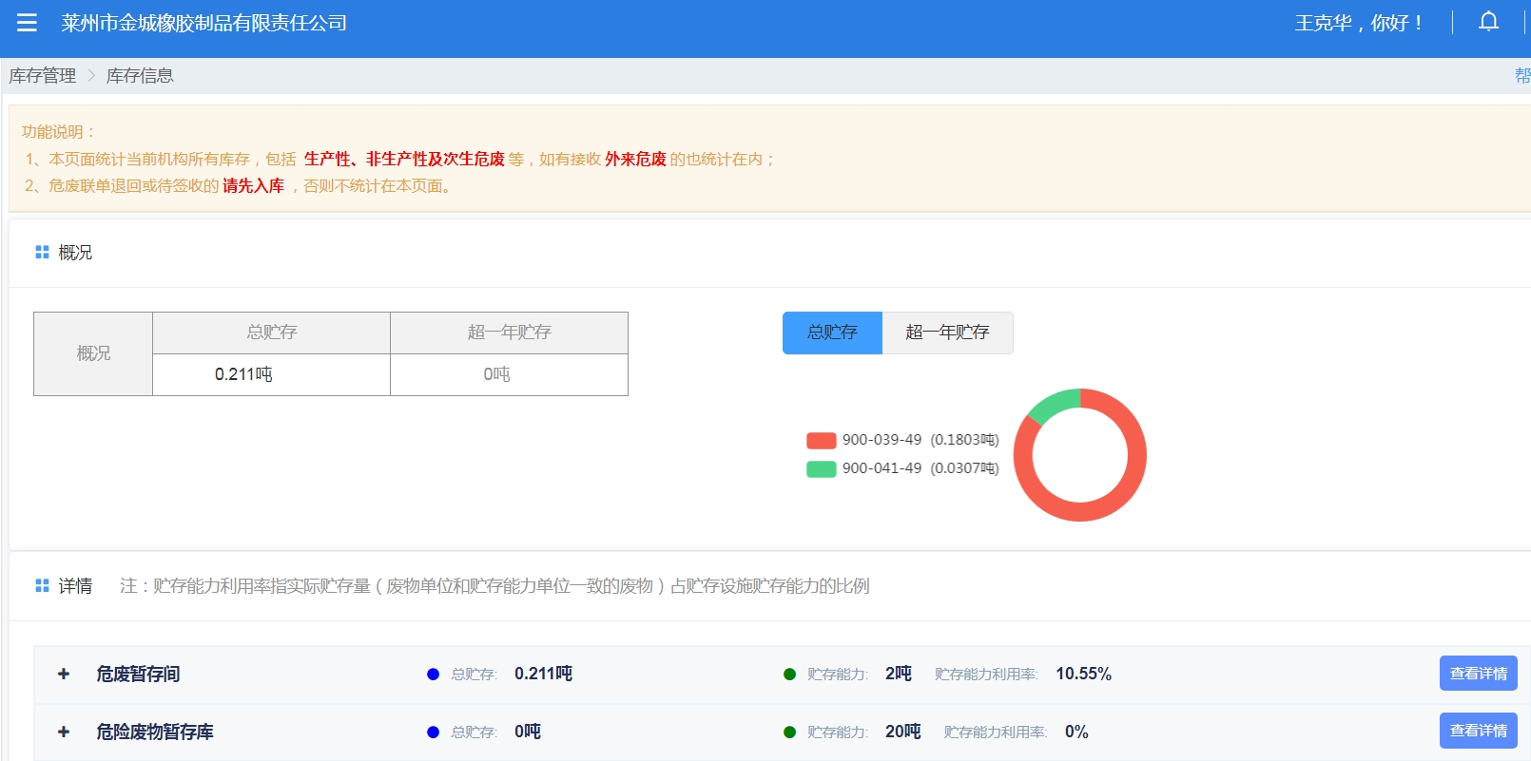
Task: Click the 概况 section grid icon
Action: click(x=42, y=252)
